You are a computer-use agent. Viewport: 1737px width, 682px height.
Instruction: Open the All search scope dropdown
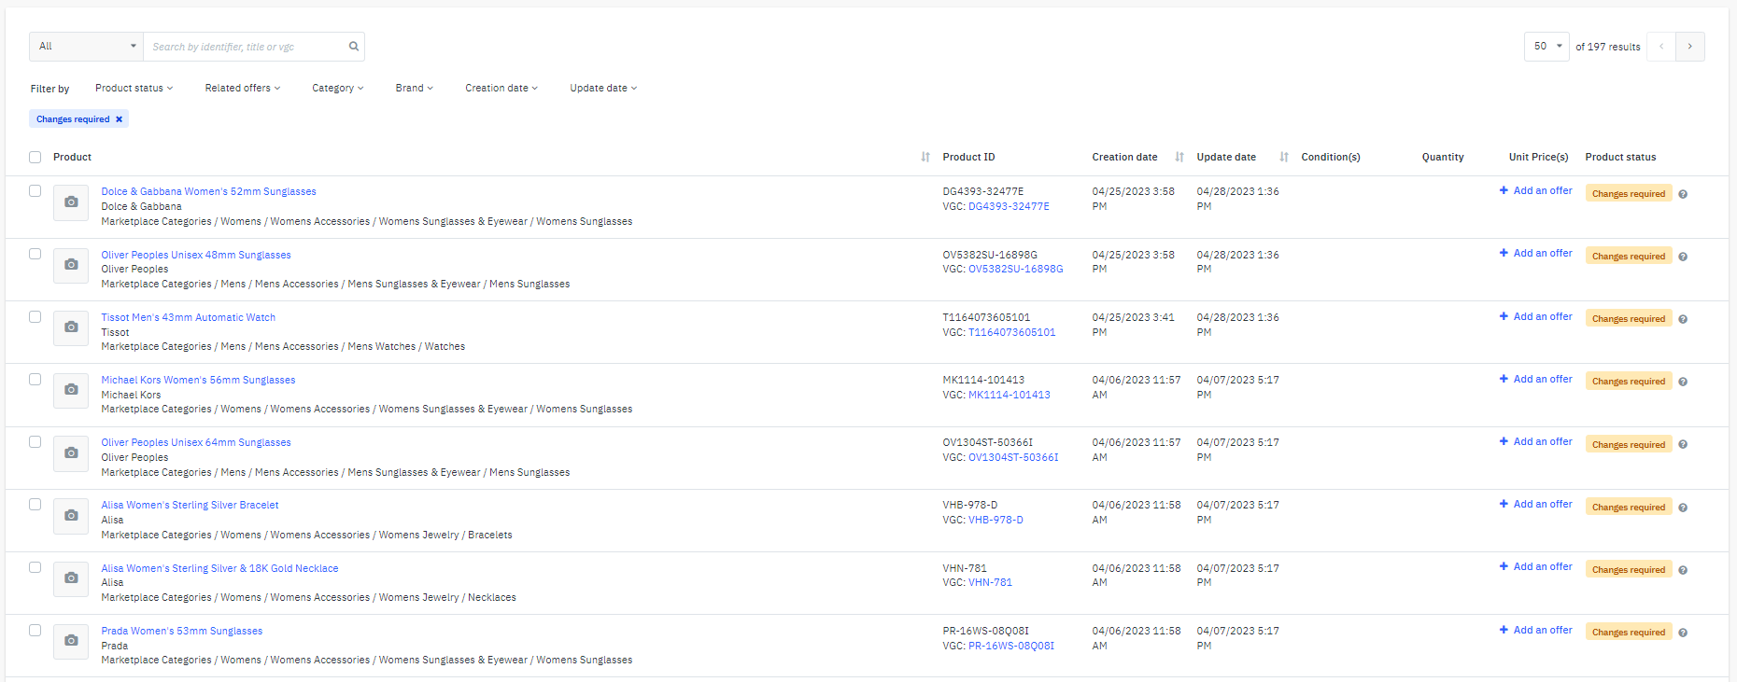(86, 47)
